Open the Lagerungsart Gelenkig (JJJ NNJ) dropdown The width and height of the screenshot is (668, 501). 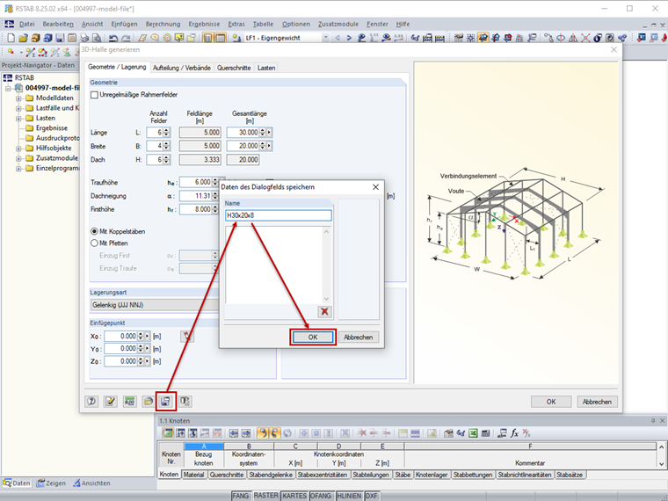coord(155,305)
